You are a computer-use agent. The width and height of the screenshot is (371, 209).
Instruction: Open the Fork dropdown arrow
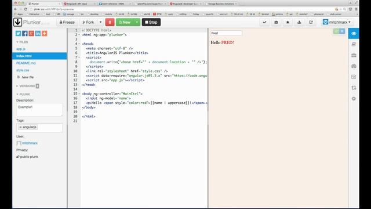[100, 22]
